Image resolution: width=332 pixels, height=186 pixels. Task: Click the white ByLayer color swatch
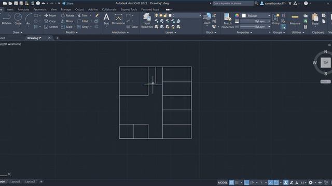pos(244,16)
